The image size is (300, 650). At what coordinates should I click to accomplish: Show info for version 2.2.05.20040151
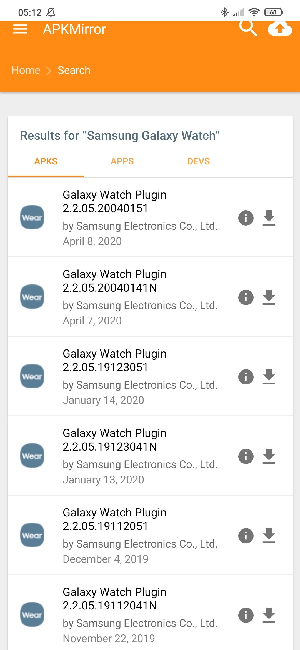(x=246, y=218)
